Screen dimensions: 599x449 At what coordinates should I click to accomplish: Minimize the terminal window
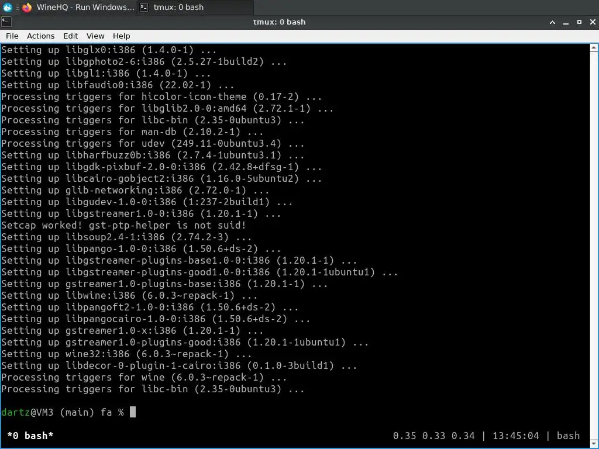[566, 22]
